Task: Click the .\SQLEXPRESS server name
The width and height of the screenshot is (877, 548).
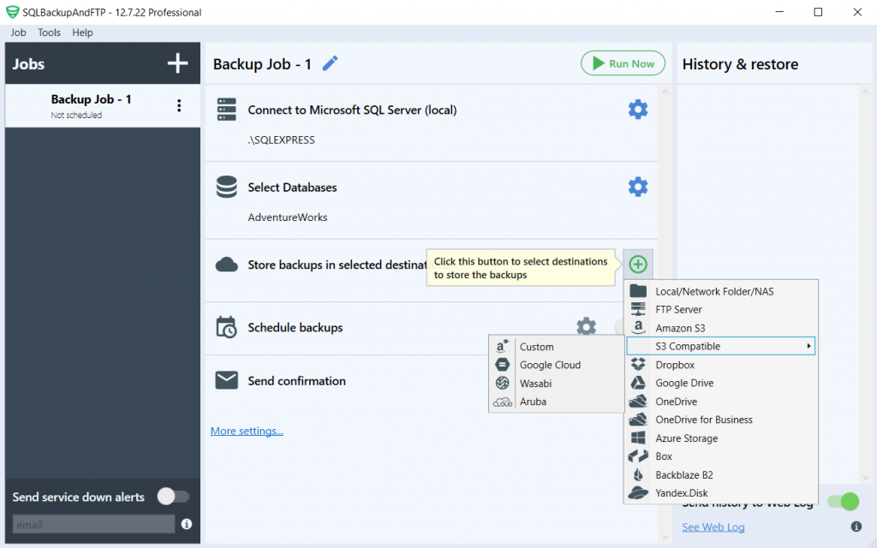Action: tap(281, 140)
